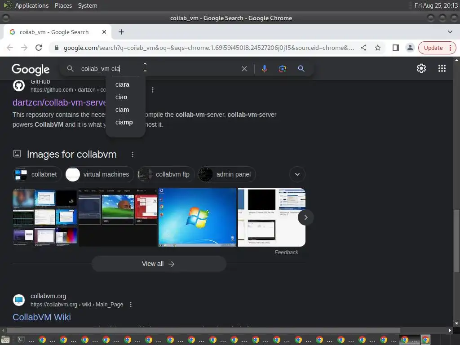460x345 pixels.
Task: Start voice search with the microphone icon
Action: click(x=264, y=69)
